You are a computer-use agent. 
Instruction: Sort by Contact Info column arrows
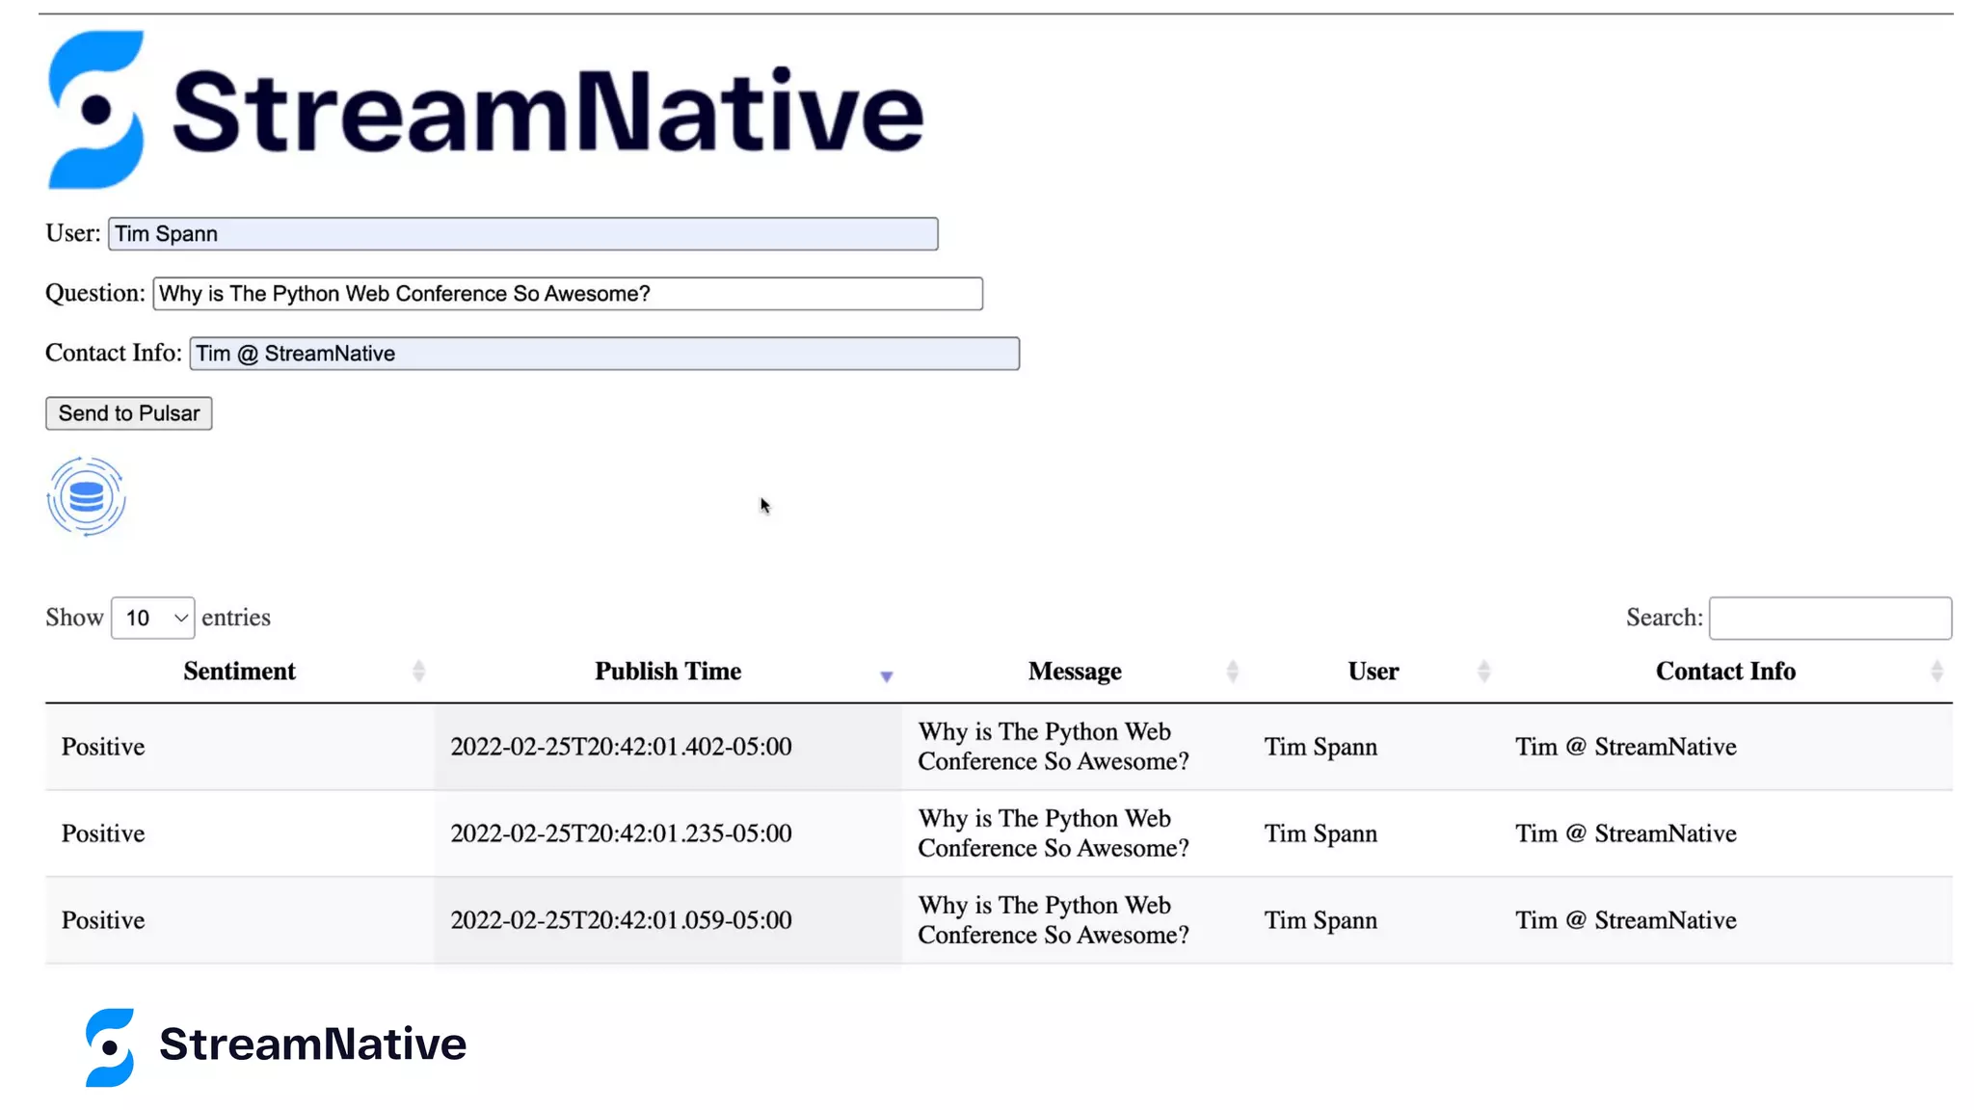[1936, 672]
